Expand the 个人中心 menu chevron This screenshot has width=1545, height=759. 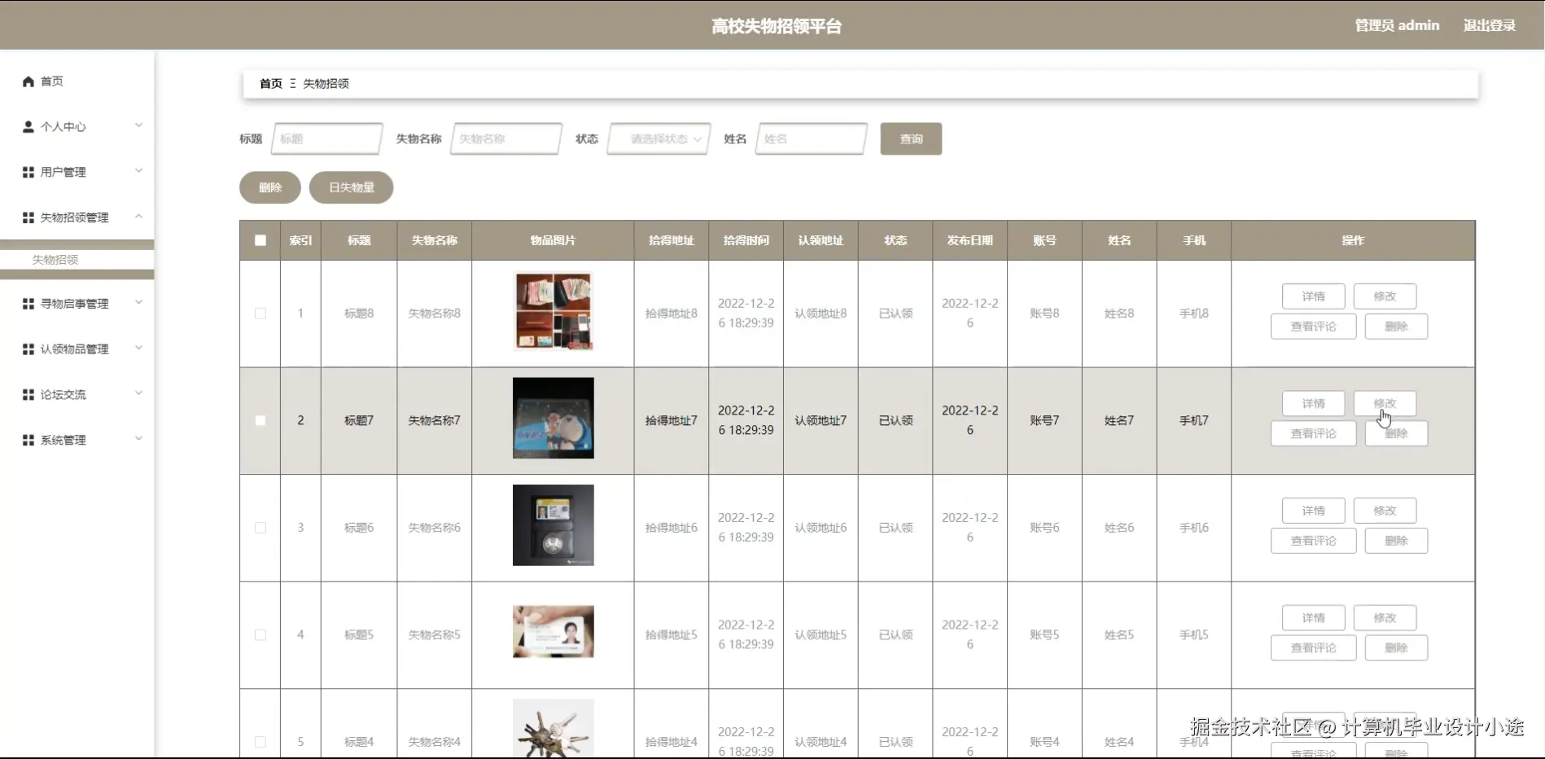(x=138, y=125)
